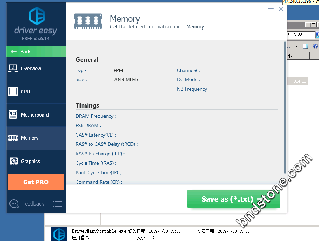This screenshot has height=241, width=319.
Task: Save memory info with Save as (*.txt)
Action: pos(234,199)
